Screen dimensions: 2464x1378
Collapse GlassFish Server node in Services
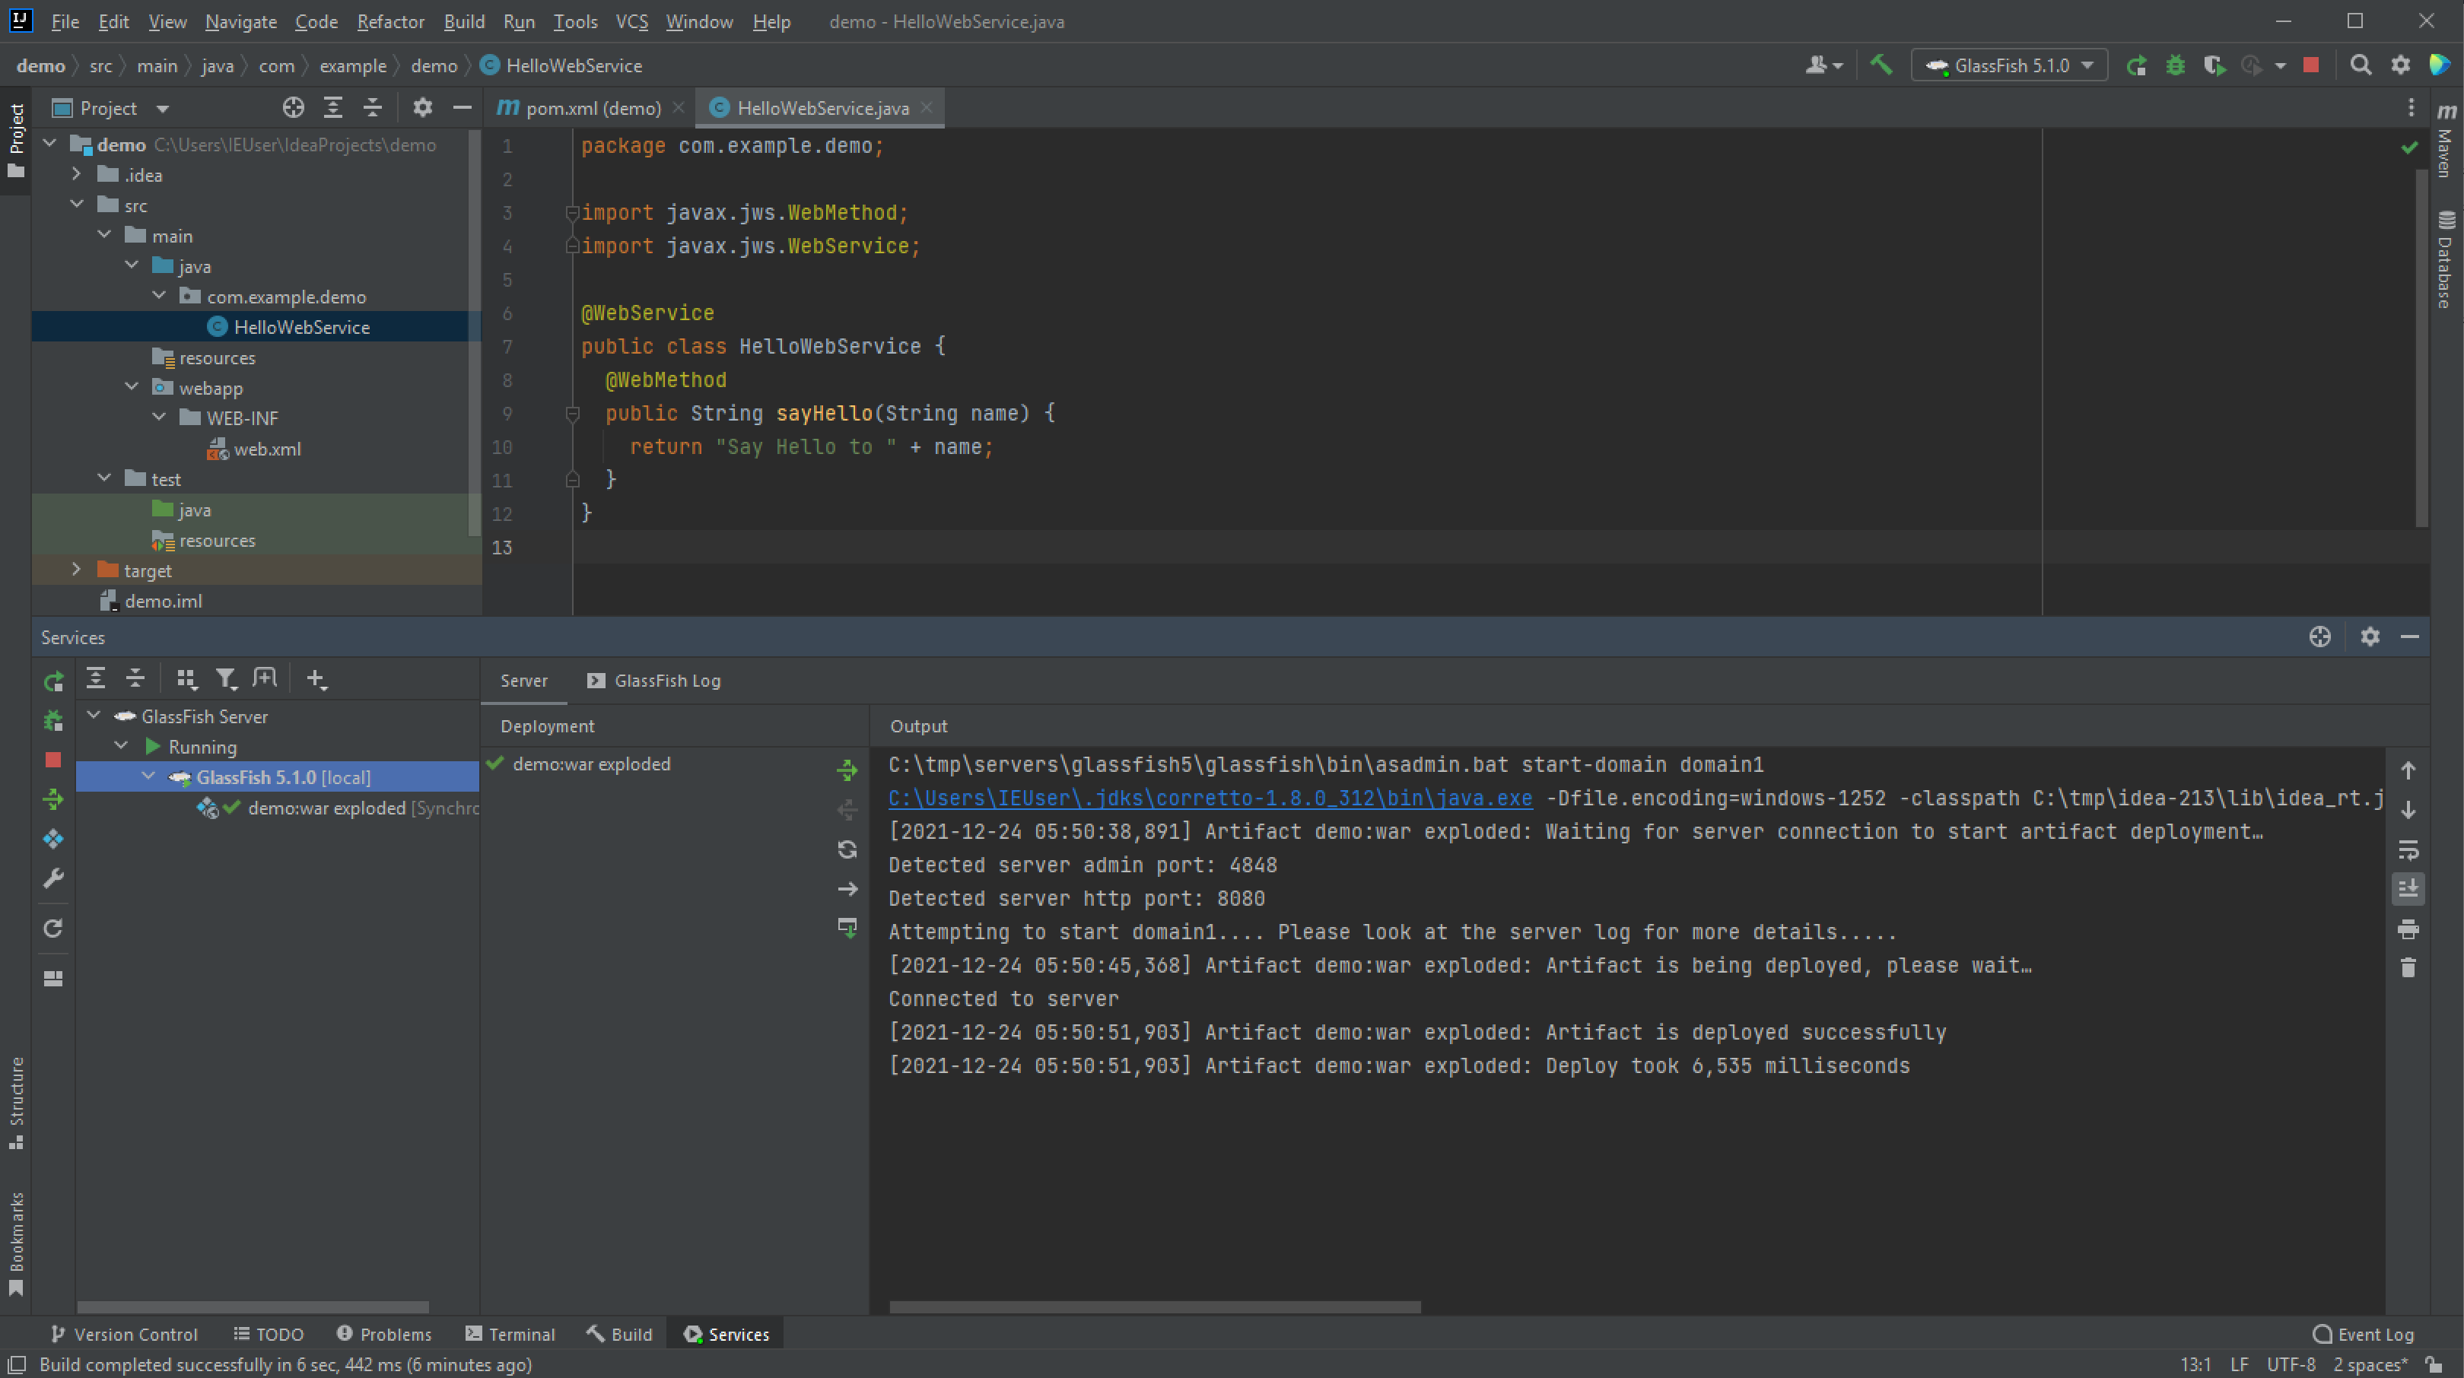(x=94, y=716)
